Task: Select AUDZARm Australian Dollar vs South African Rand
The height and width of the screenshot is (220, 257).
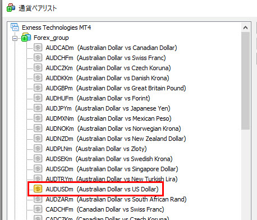Action: coord(116,199)
